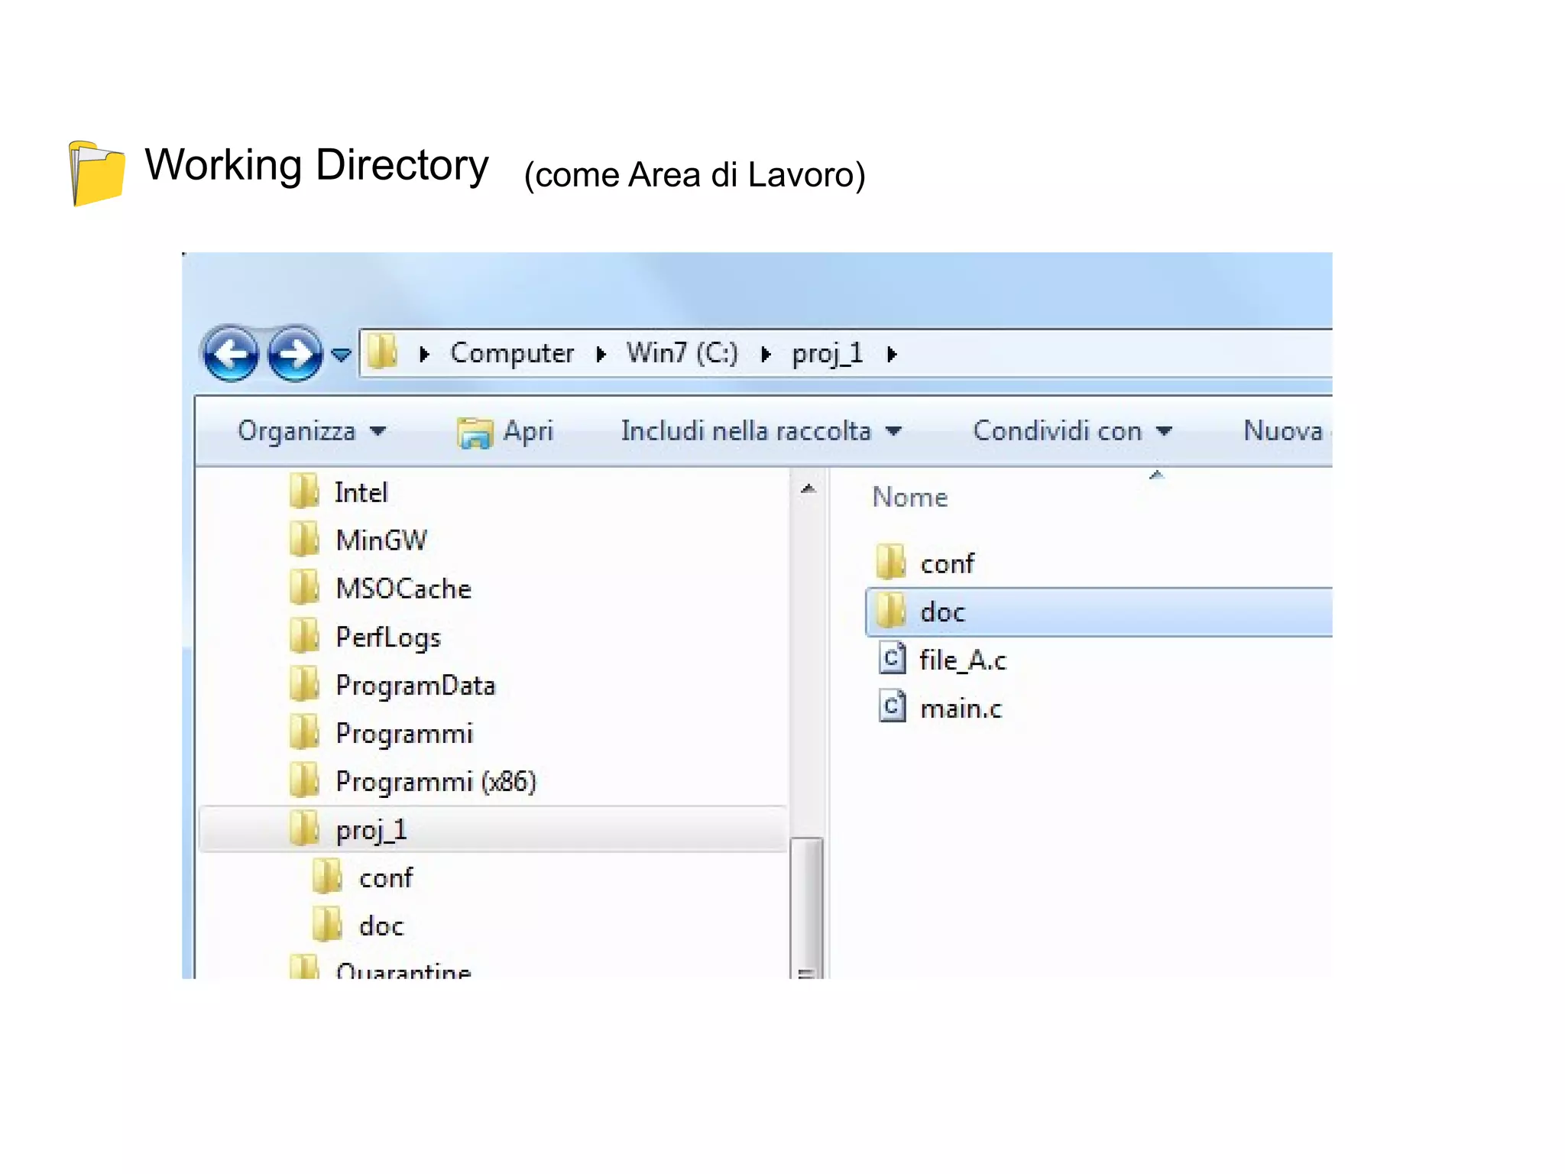Image resolution: width=1565 pixels, height=1174 pixels.
Task: Open the recent locations dropdown arrow
Action: point(341,355)
